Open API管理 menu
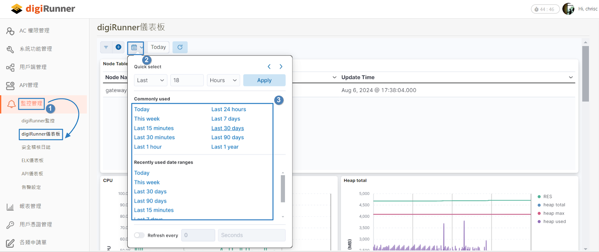 (x=29, y=85)
